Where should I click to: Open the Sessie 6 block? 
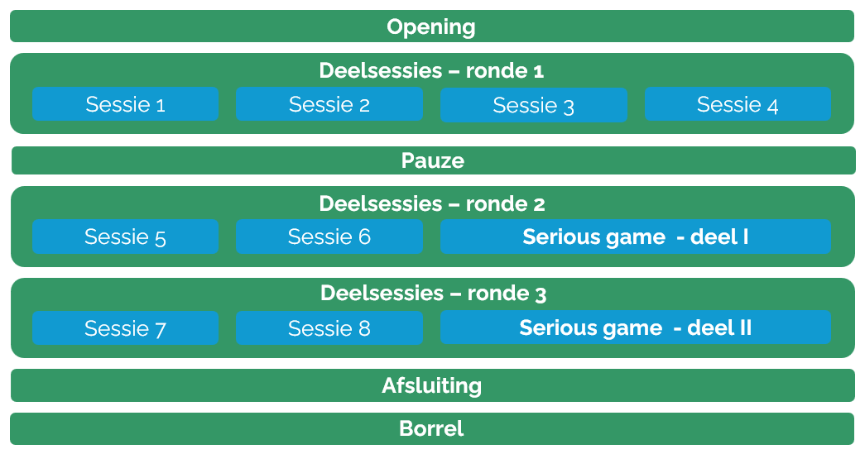point(329,237)
